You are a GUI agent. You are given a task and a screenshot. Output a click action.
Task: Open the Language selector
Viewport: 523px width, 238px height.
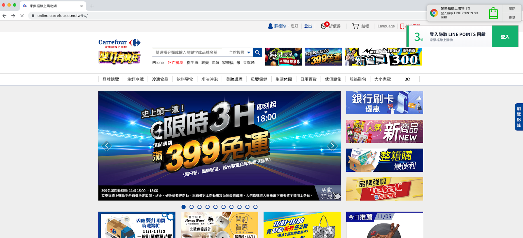(386, 26)
